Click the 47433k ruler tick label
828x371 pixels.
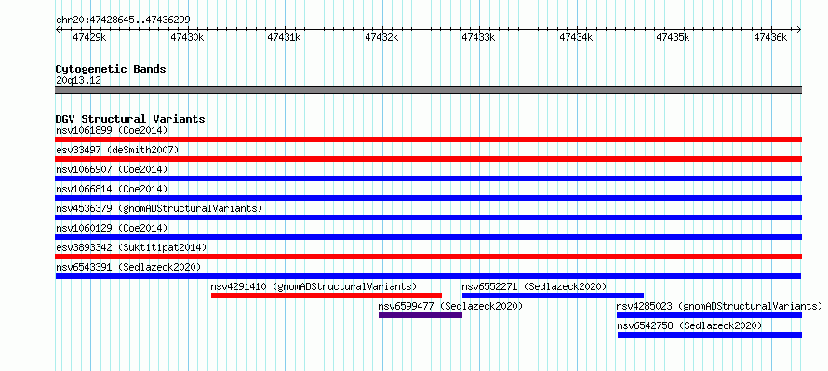pos(479,37)
